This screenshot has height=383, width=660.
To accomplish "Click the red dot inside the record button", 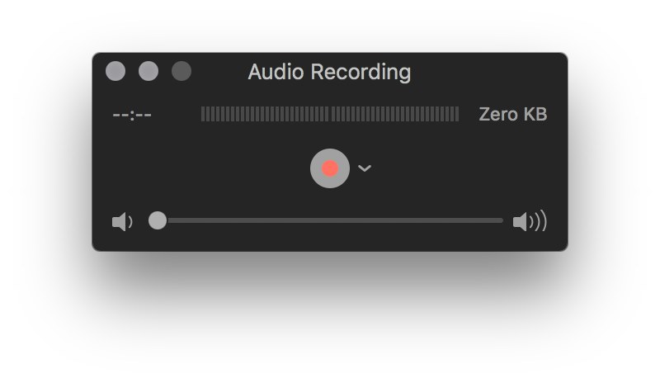I will tap(329, 168).
